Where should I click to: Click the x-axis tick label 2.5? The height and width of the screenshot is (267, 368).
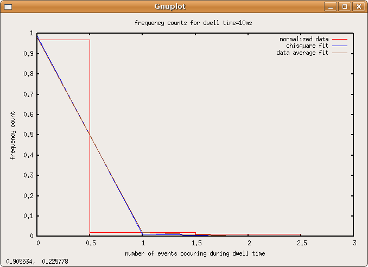coord(301,243)
